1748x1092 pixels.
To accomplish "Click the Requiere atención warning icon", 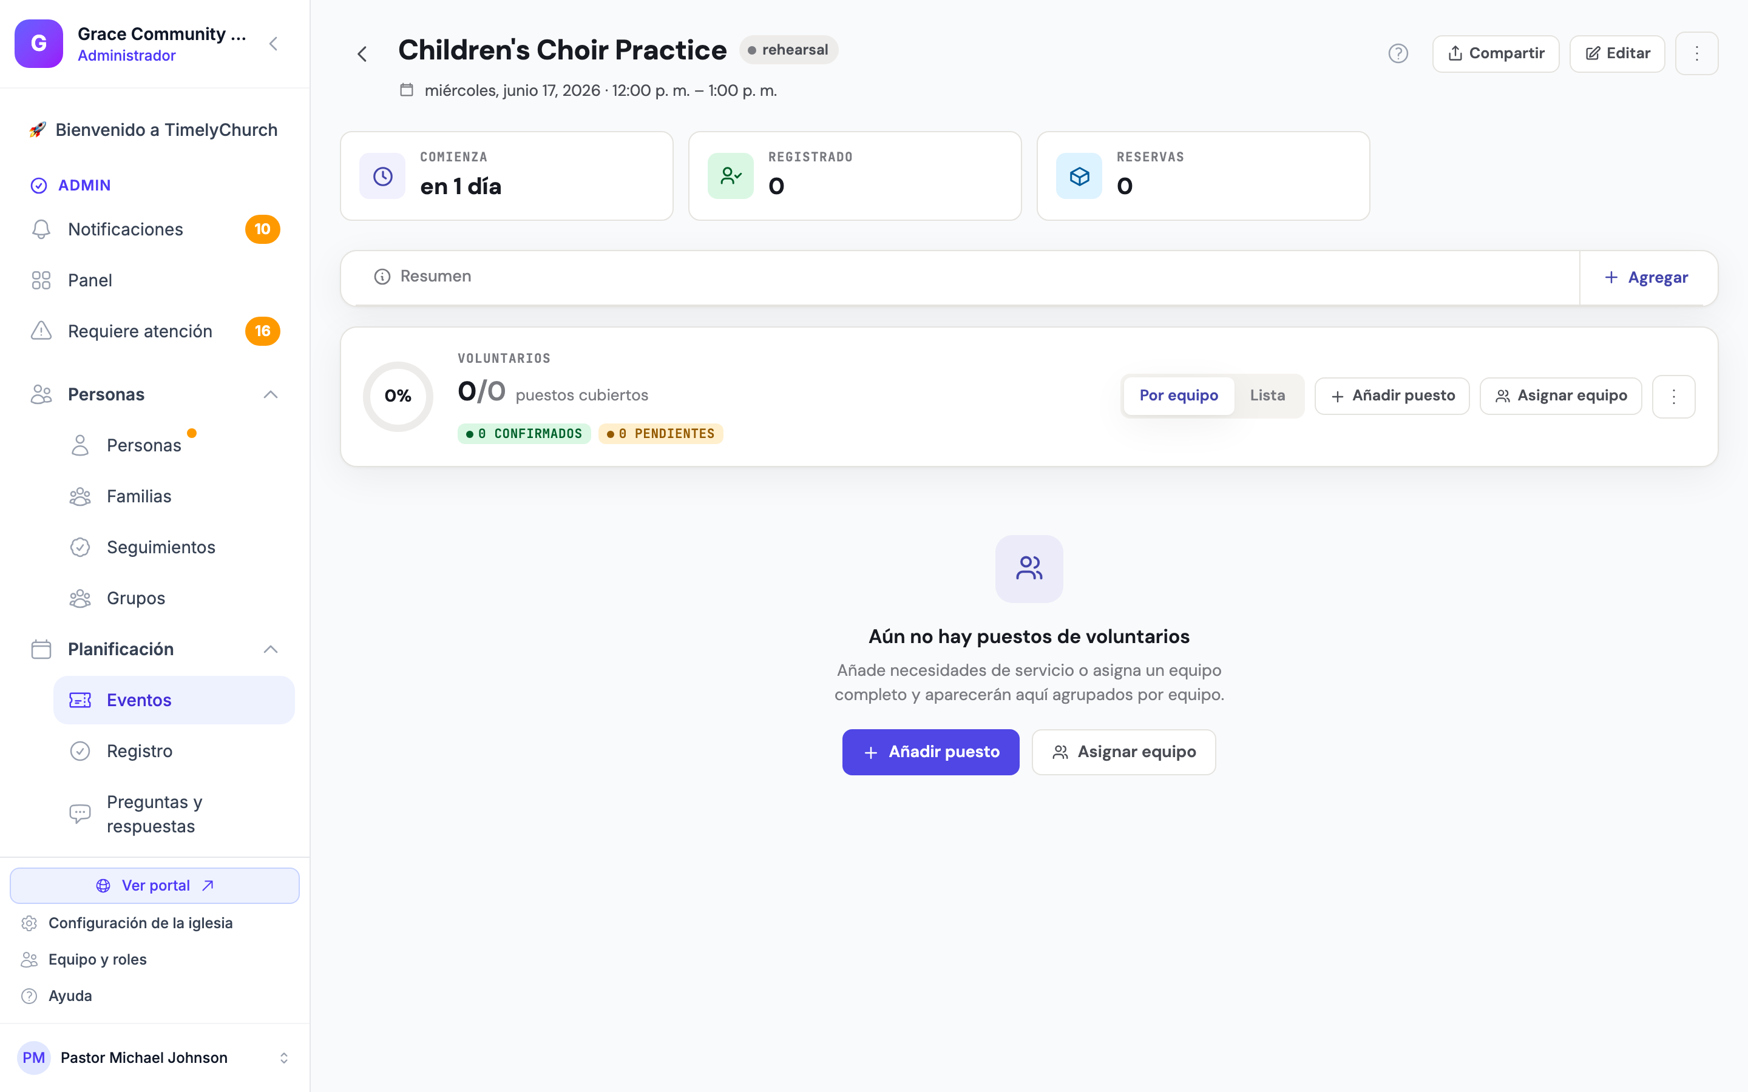I will tap(41, 331).
